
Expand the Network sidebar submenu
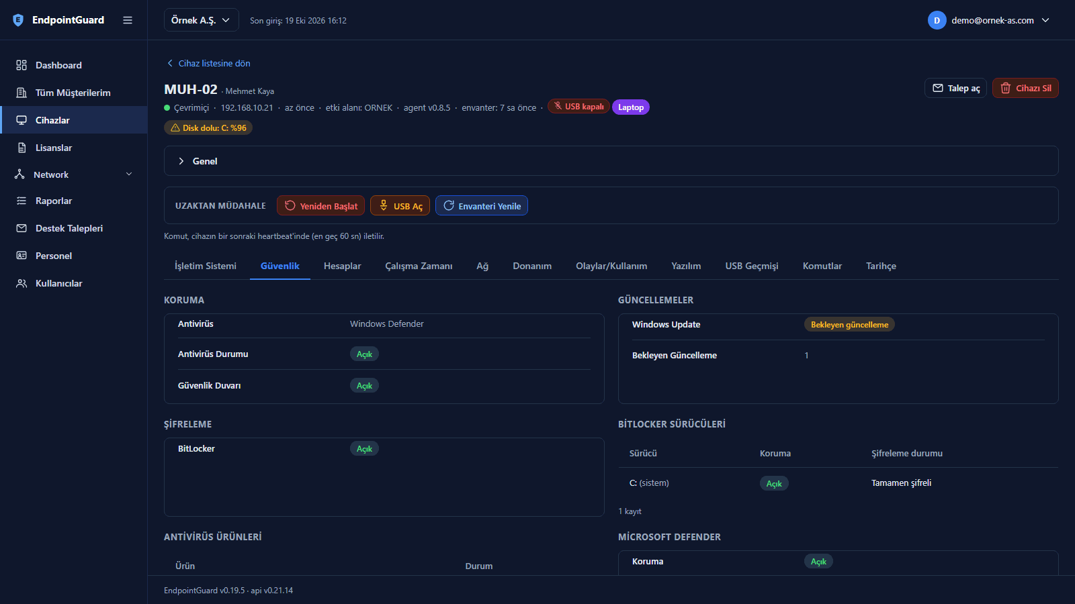pyautogui.click(x=74, y=174)
